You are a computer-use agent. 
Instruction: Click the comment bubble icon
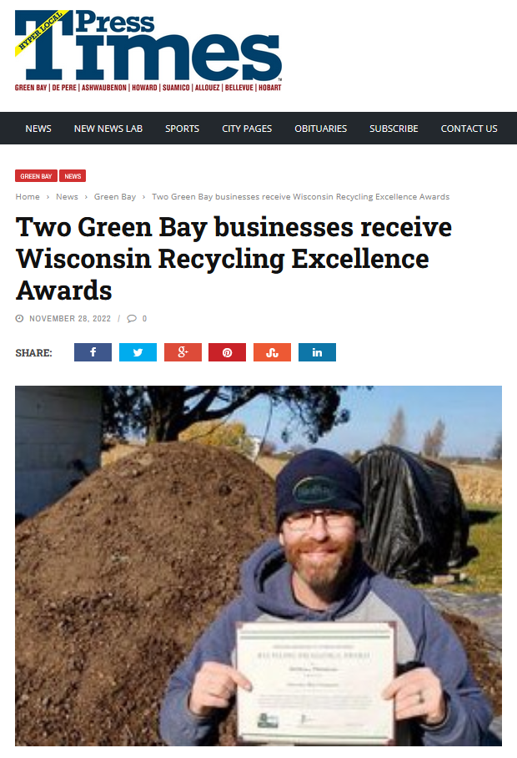coord(132,319)
